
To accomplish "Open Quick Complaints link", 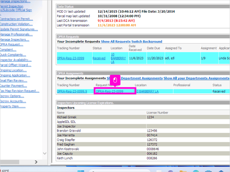I will click(x=13, y=55).
